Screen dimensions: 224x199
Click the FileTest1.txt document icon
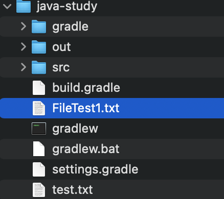click(x=39, y=108)
